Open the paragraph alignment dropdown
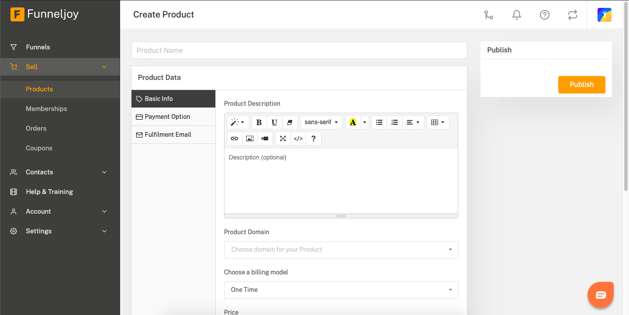 pyautogui.click(x=413, y=122)
